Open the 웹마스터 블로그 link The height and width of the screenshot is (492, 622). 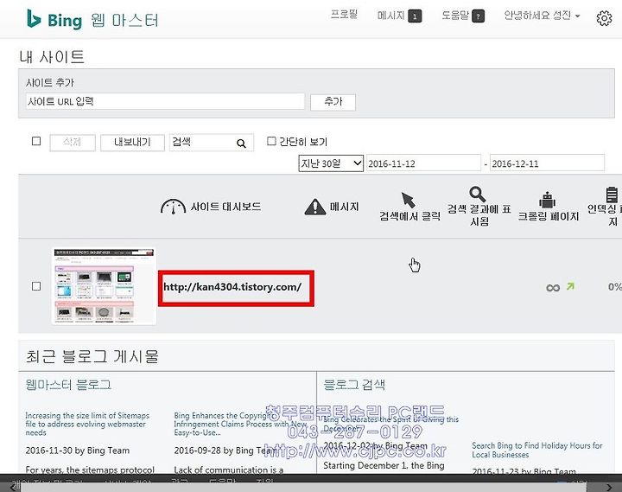(x=68, y=385)
